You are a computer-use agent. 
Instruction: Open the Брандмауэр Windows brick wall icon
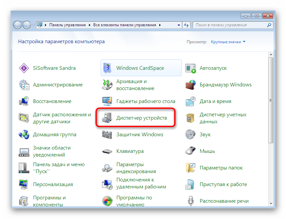191,85
